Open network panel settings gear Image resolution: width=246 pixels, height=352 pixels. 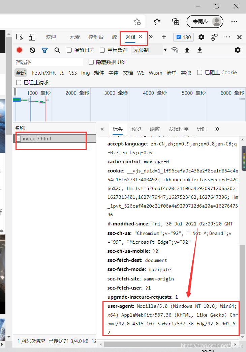pos(238,50)
